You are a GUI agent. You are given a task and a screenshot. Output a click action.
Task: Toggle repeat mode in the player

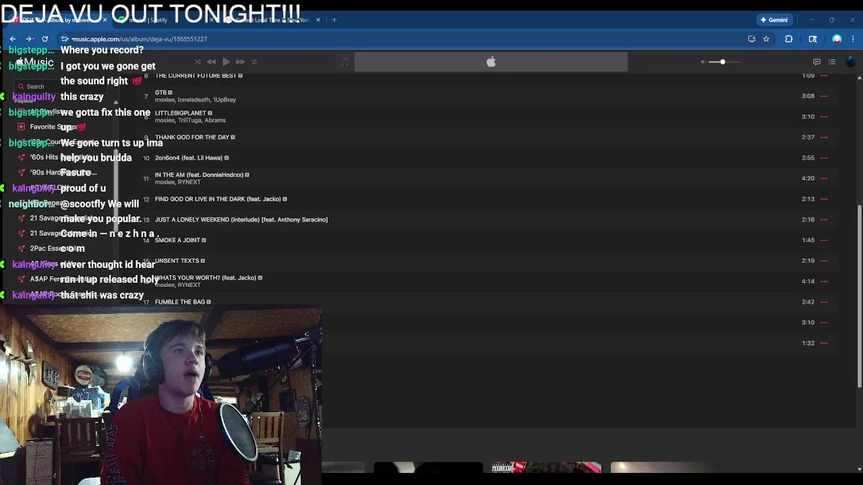coord(254,62)
